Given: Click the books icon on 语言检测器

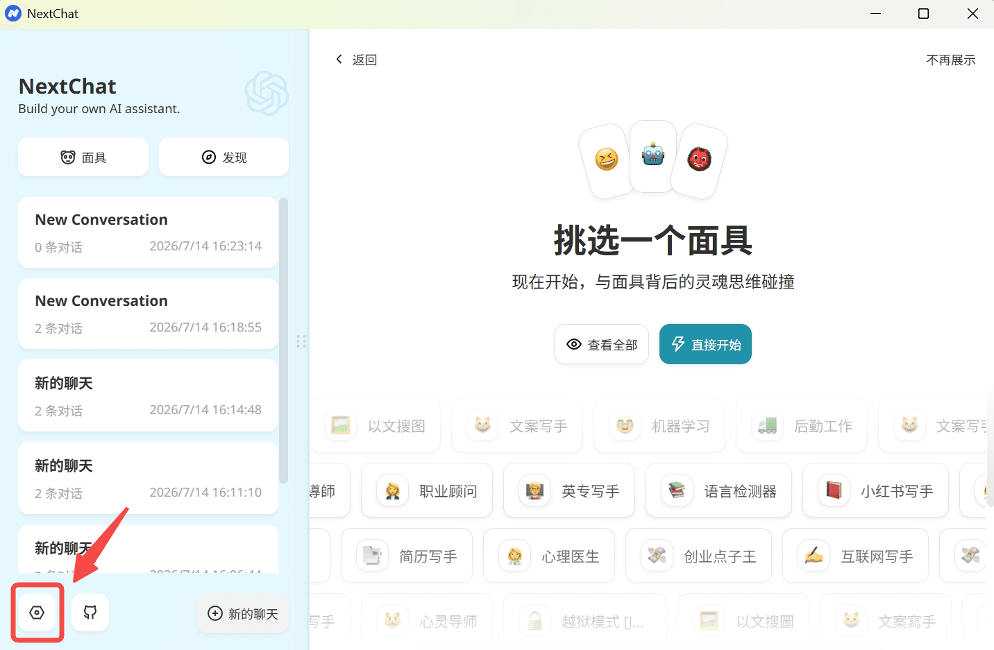Looking at the screenshot, I should pyautogui.click(x=677, y=490).
